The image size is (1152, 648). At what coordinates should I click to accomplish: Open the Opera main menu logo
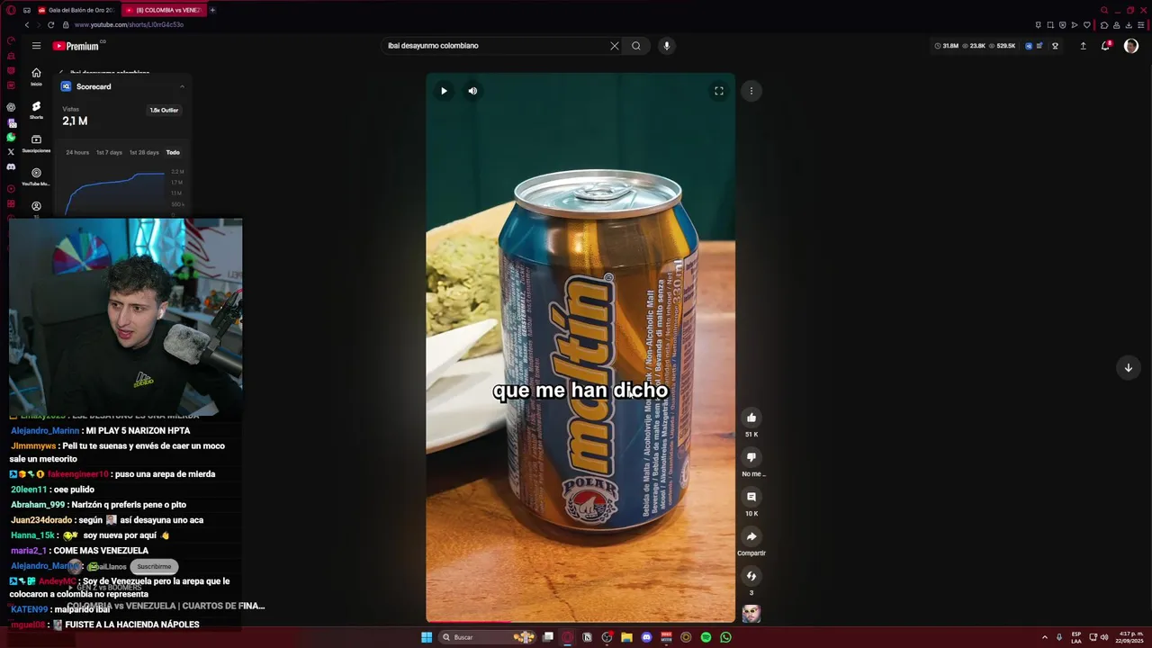pyautogui.click(x=11, y=10)
